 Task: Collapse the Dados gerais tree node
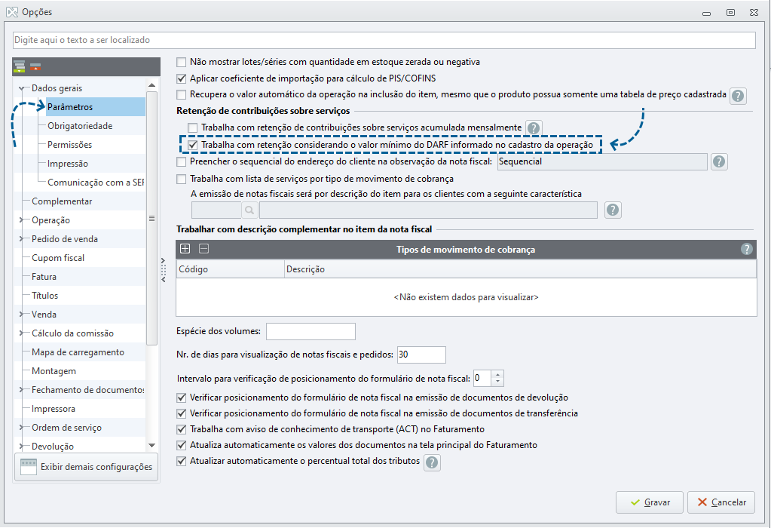pyautogui.click(x=22, y=88)
